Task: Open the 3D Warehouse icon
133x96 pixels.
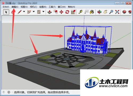Action: point(124,12)
